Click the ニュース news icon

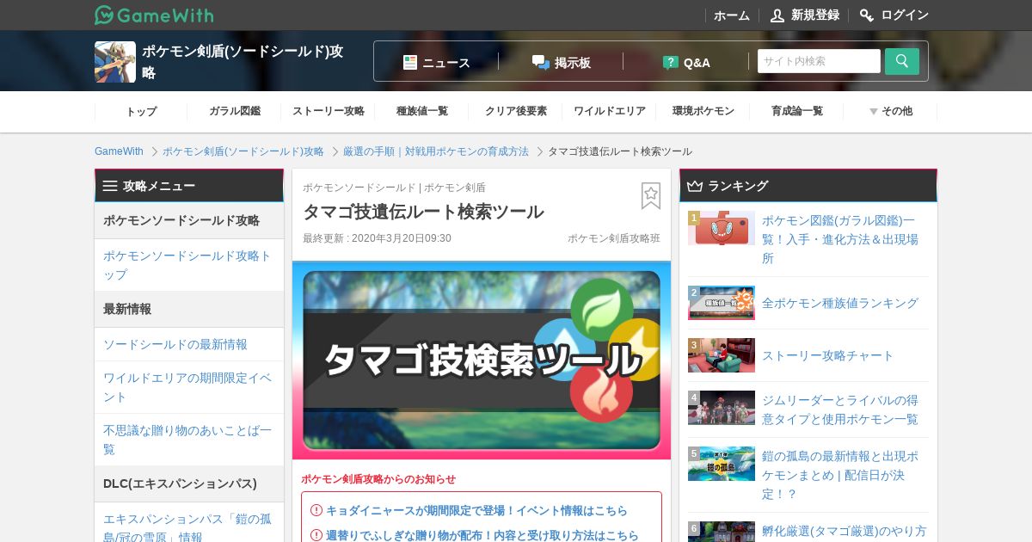pos(410,62)
